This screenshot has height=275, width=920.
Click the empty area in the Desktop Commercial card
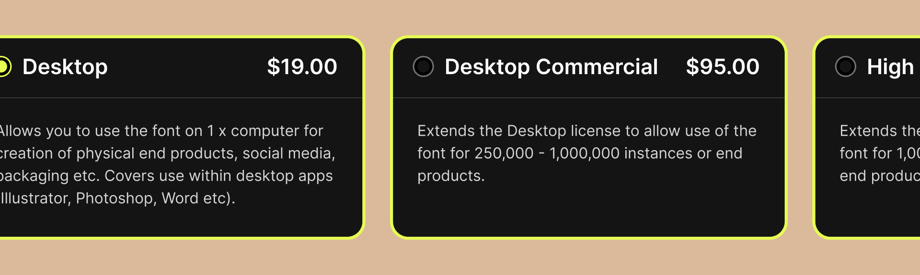click(x=588, y=210)
